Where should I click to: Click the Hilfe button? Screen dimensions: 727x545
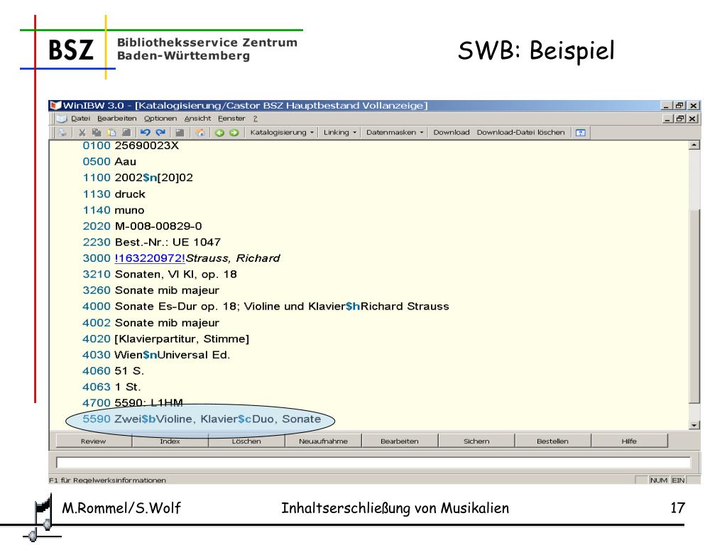[629, 441]
